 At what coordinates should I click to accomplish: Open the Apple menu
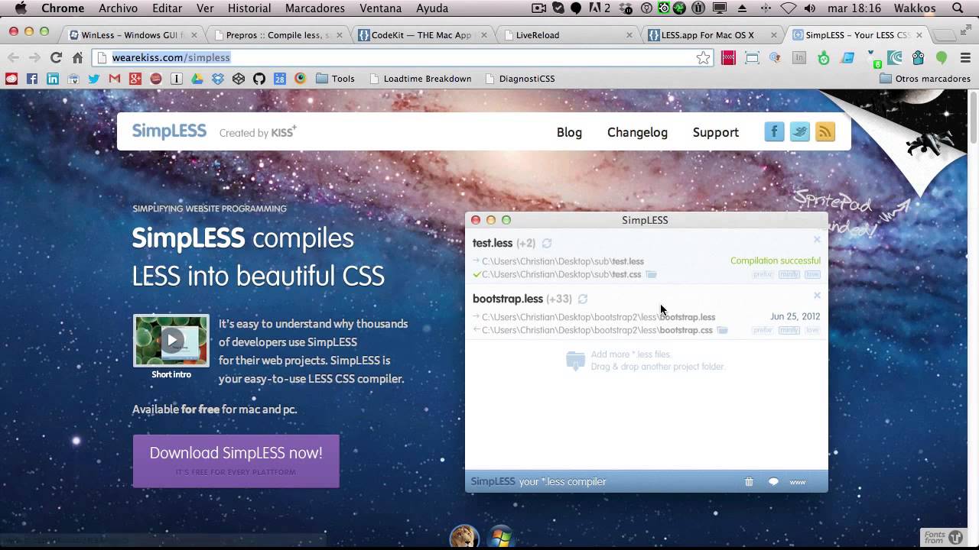21,8
